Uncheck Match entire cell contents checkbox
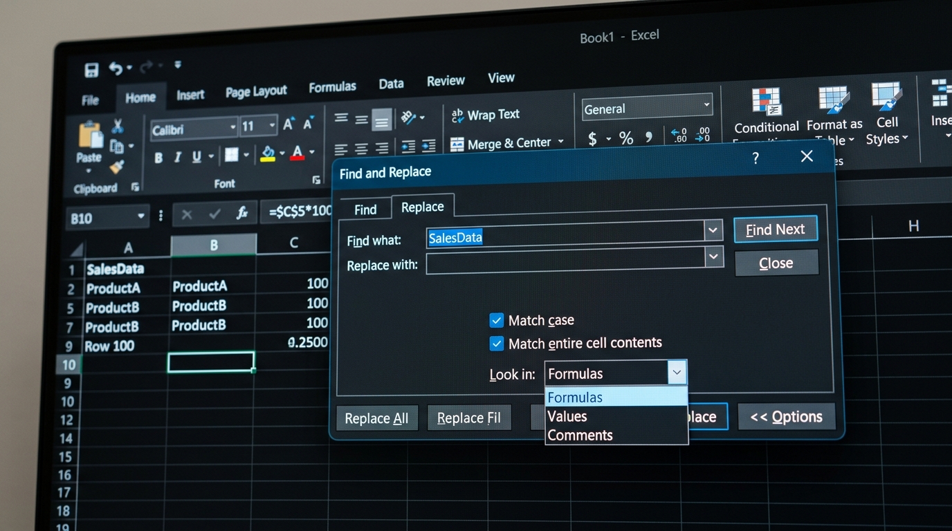 coord(496,343)
